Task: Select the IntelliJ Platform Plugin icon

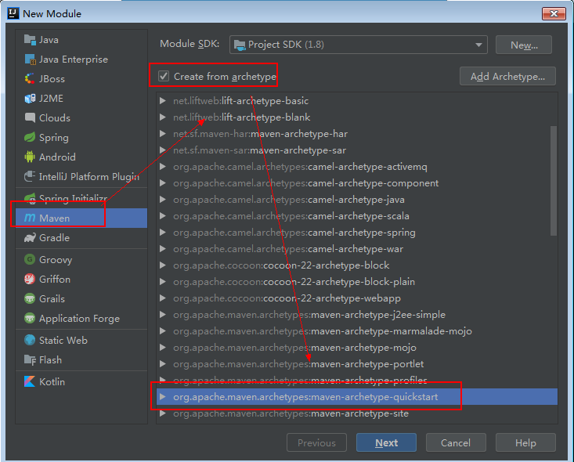Action: pyautogui.click(x=30, y=176)
